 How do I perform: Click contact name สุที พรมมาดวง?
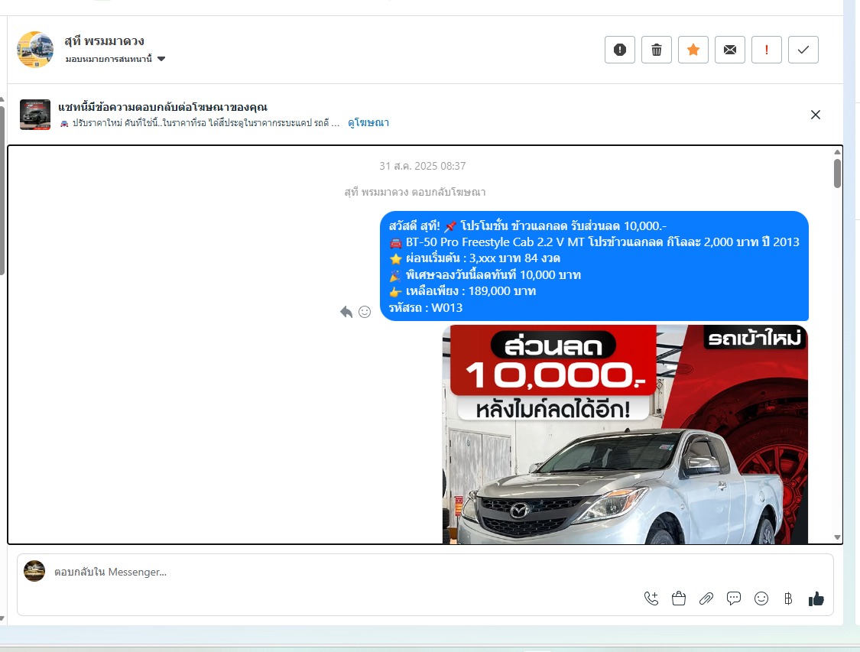[x=104, y=41]
